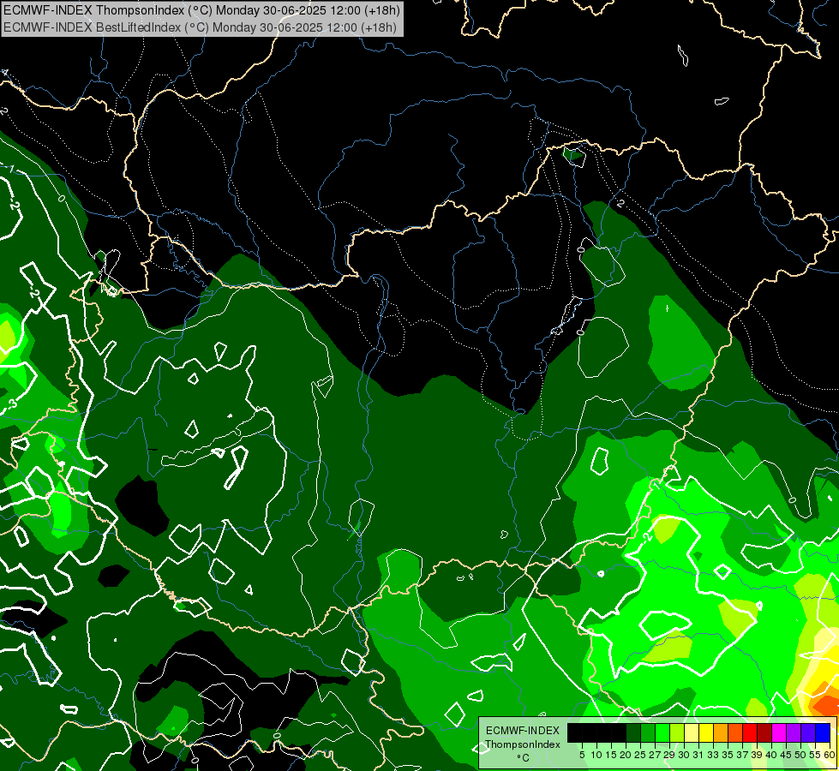This screenshot has height=771, width=839.
Task: Click the red 37-39 legend swatch
Action: 750,732
